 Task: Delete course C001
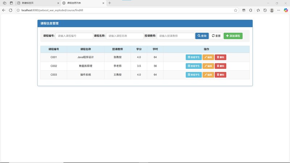click(x=220, y=57)
